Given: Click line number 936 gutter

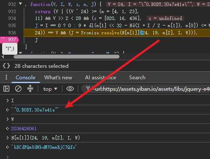Looking at the screenshot, I should (12, 33).
